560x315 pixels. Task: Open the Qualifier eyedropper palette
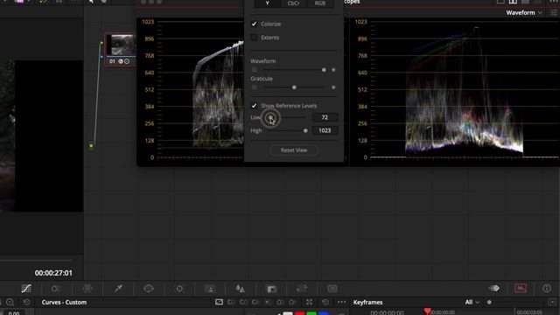pyautogui.click(x=118, y=288)
